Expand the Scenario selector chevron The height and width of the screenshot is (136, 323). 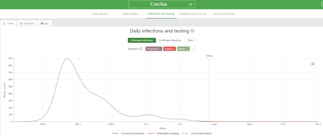pyautogui.click(x=193, y=49)
